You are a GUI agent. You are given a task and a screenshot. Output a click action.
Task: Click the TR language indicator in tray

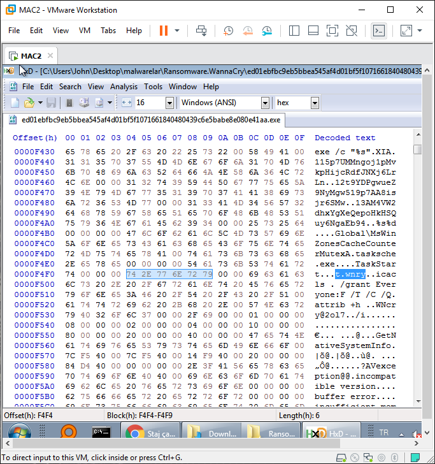click(x=384, y=433)
